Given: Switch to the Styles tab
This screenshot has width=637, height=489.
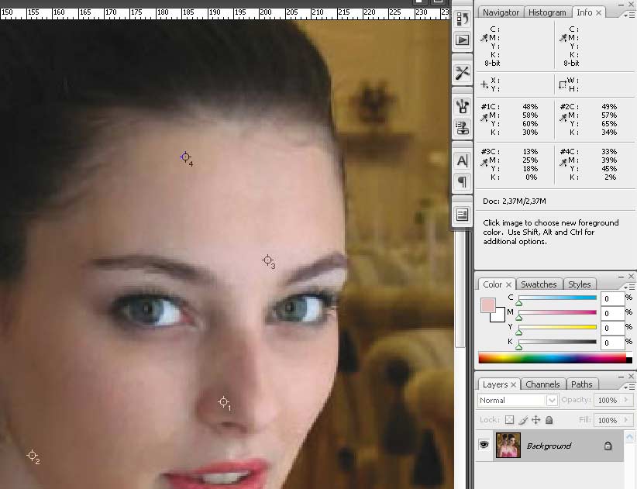Looking at the screenshot, I should (x=580, y=284).
